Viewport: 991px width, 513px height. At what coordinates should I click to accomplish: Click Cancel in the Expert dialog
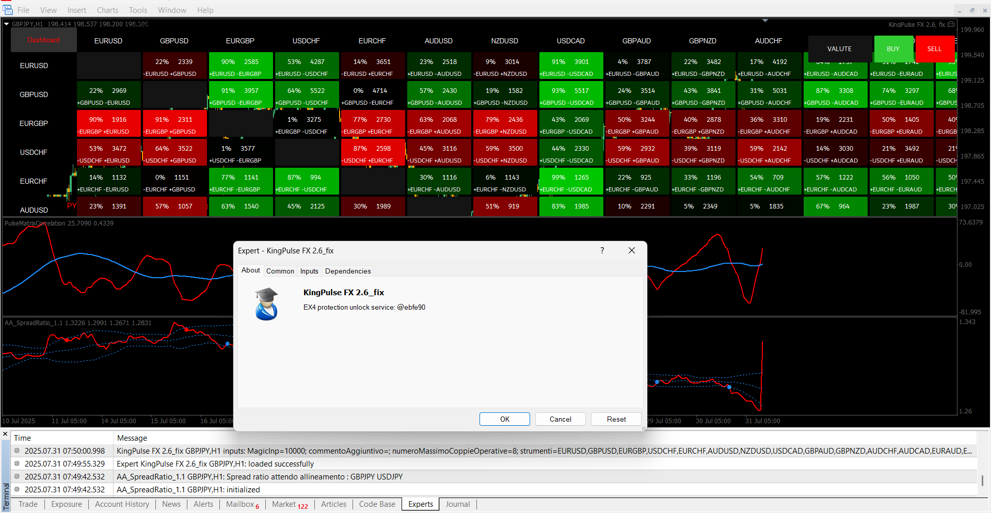pyautogui.click(x=561, y=419)
